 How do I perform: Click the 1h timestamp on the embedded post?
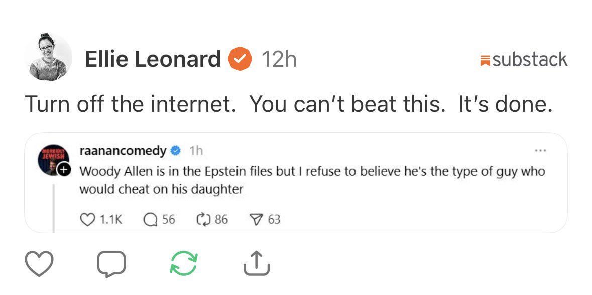pyautogui.click(x=196, y=150)
